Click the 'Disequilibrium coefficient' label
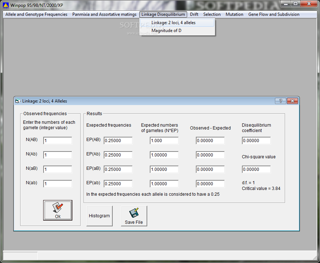Screen dimensions: 320x263 coord(256,128)
